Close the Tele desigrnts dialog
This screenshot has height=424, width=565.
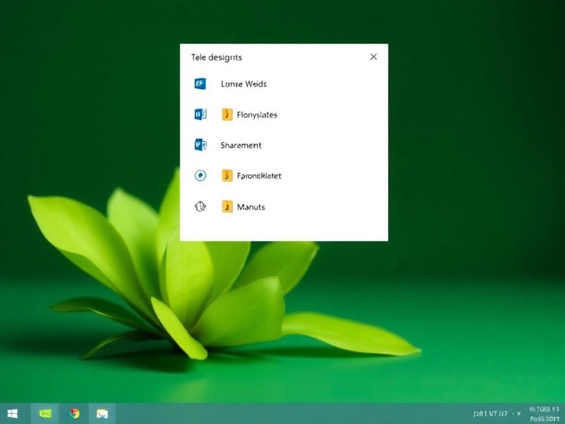(x=373, y=57)
